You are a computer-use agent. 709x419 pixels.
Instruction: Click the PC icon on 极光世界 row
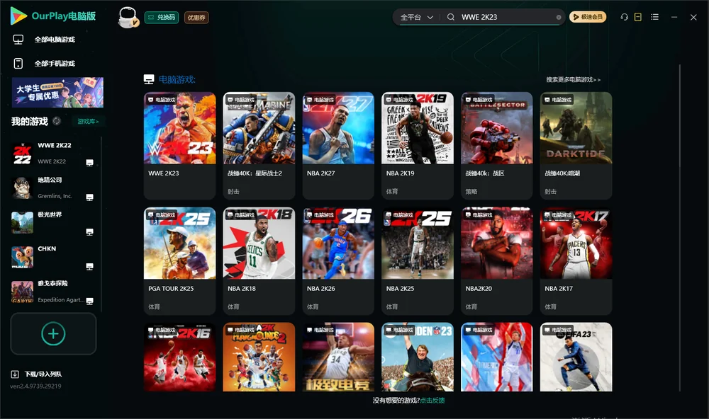(x=89, y=232)
